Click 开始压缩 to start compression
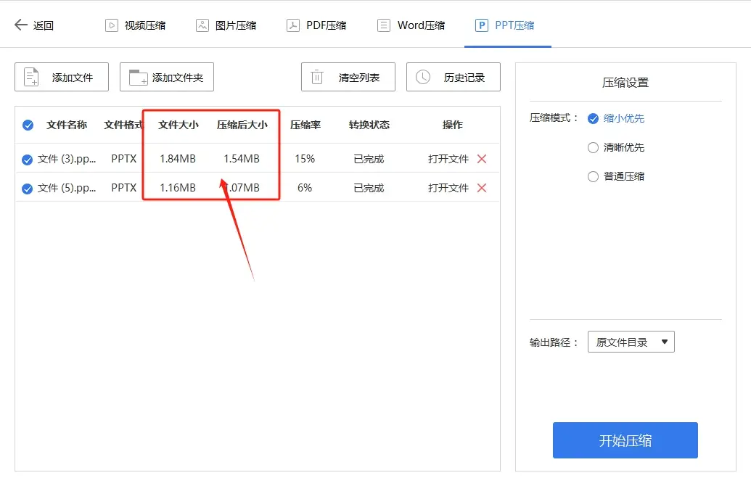 (625, 440)
